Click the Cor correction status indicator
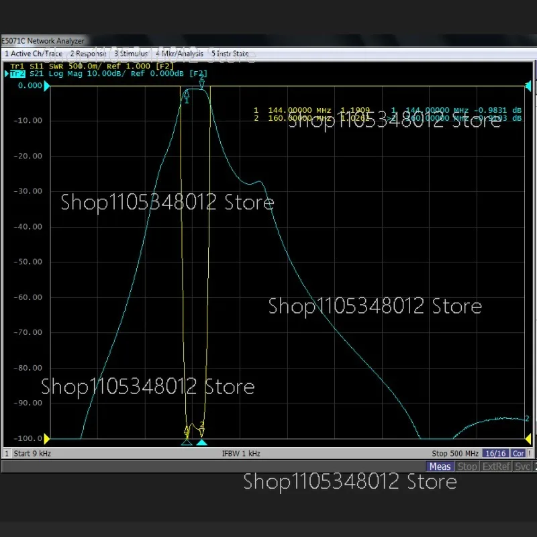 (x=518, y=454)
